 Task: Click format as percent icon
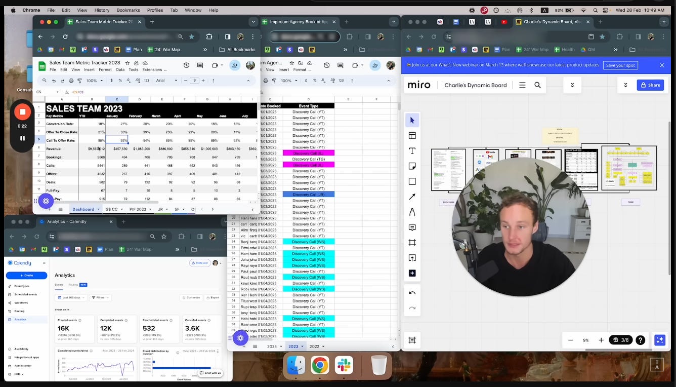coord(120,81)
